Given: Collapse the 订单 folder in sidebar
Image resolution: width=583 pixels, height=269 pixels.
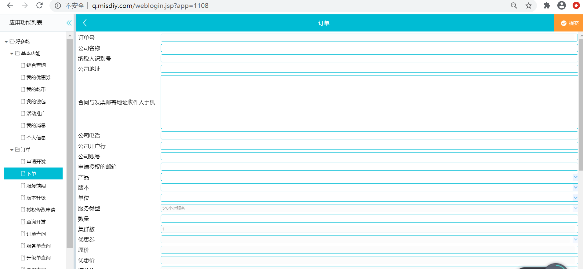Looking at the screenshot, I should pos(12,150).
